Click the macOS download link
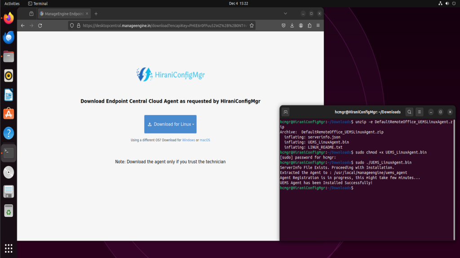This screenshot has width=460, height=258. 205,140
